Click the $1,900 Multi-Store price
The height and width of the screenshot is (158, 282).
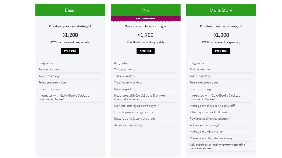coord(221,35)
